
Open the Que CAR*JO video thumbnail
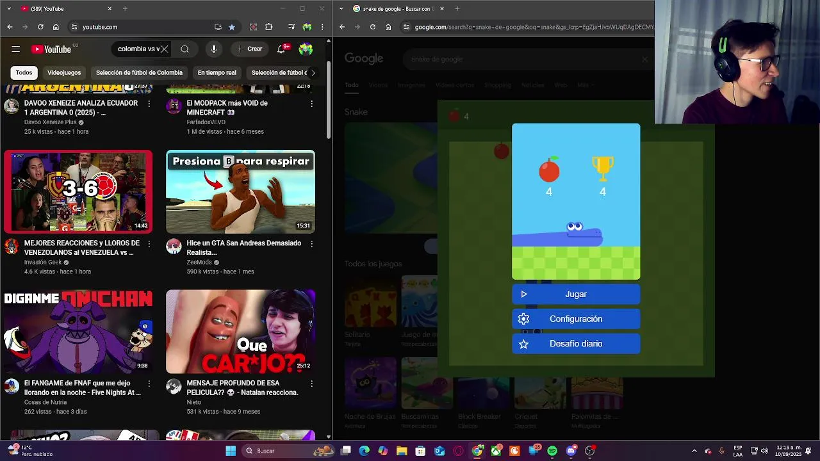click(x=240, y=332)
